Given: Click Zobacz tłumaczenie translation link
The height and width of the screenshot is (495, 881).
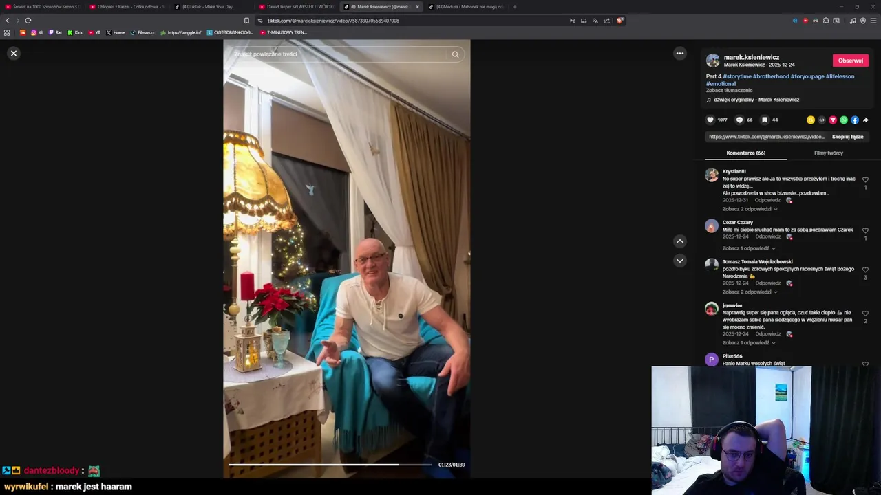Looking at the screenshot, I should 729,90.
